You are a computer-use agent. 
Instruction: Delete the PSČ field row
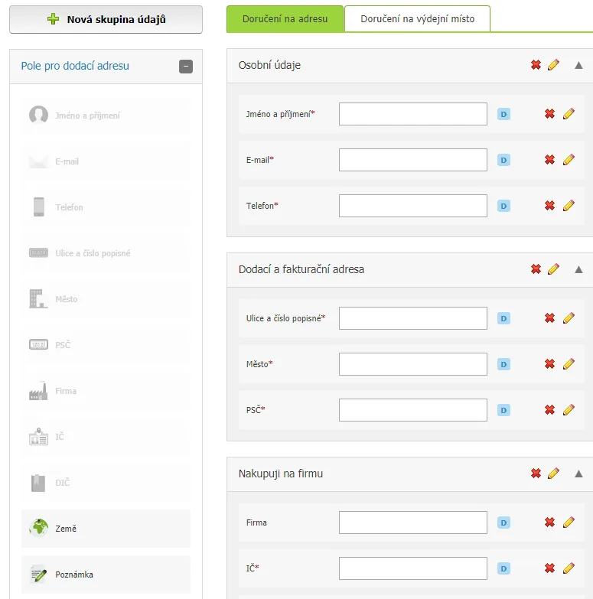(x=549, y=410)
